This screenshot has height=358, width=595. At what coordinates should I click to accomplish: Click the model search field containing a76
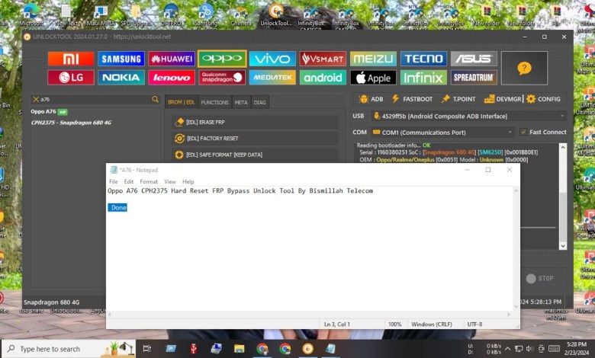point(95,99)
